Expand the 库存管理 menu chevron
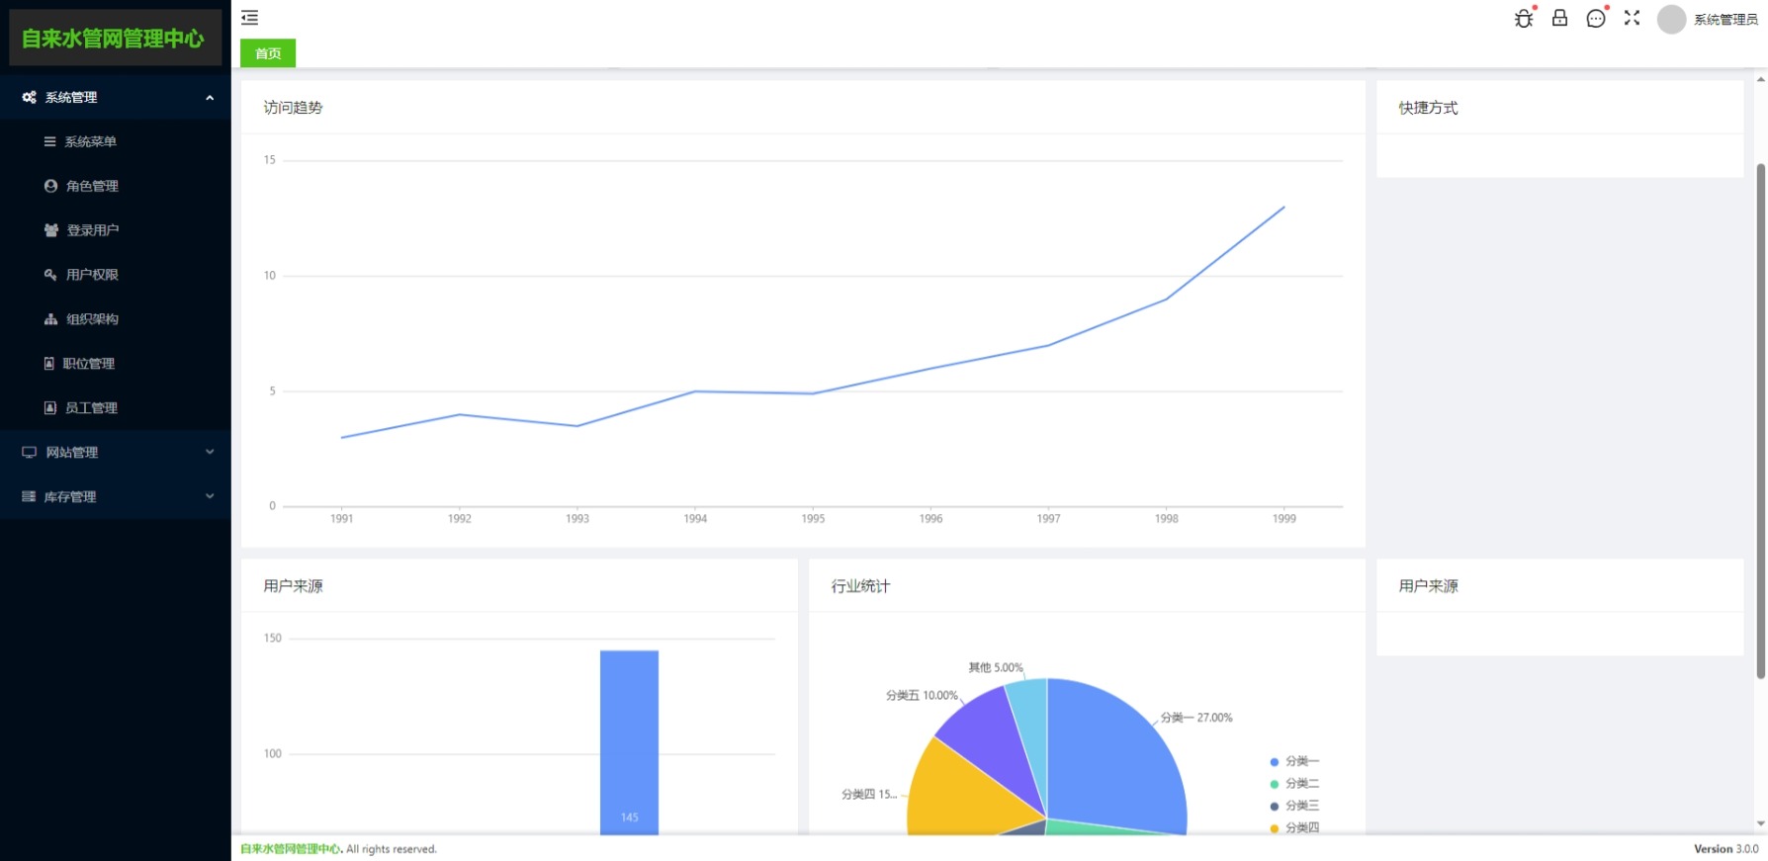The image size is (1768, 861). [210, 496]
